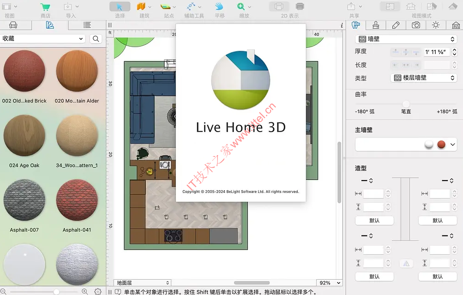Click the help question mark in the status bar

pos(118,292)
